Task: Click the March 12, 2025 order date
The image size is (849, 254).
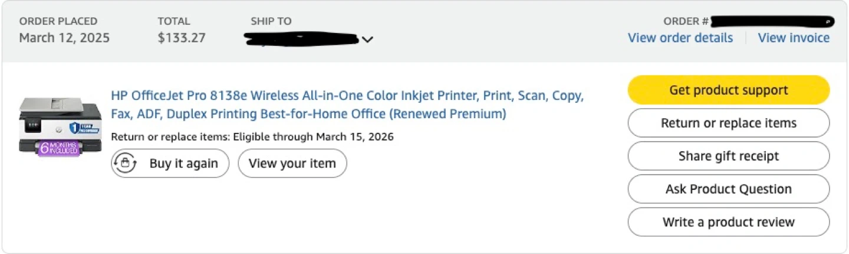Action: 64,38
